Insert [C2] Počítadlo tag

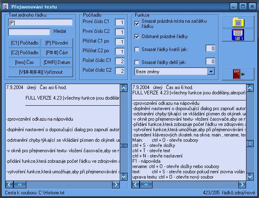tap(24, 53)
